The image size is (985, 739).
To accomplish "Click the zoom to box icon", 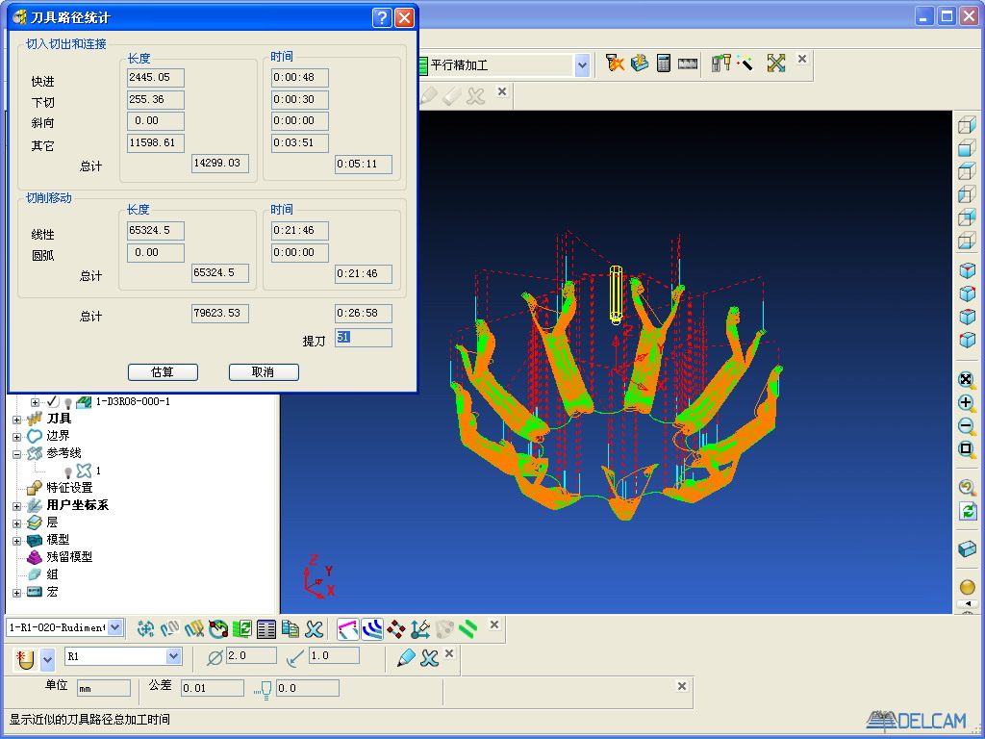I will (967, 449).
